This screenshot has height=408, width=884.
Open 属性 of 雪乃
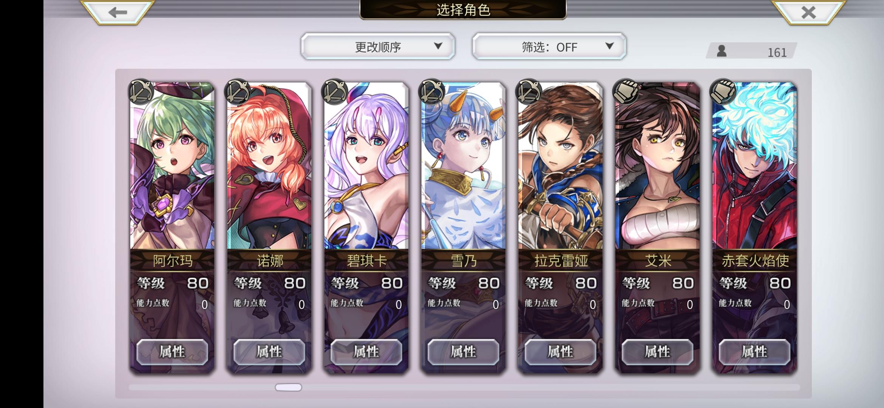[x=464, y=352]
